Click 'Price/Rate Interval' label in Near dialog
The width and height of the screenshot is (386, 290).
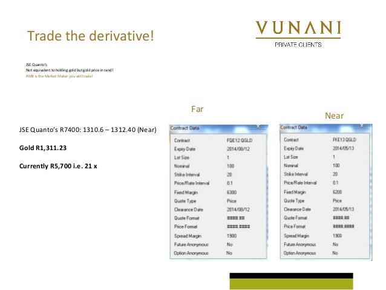300,183
